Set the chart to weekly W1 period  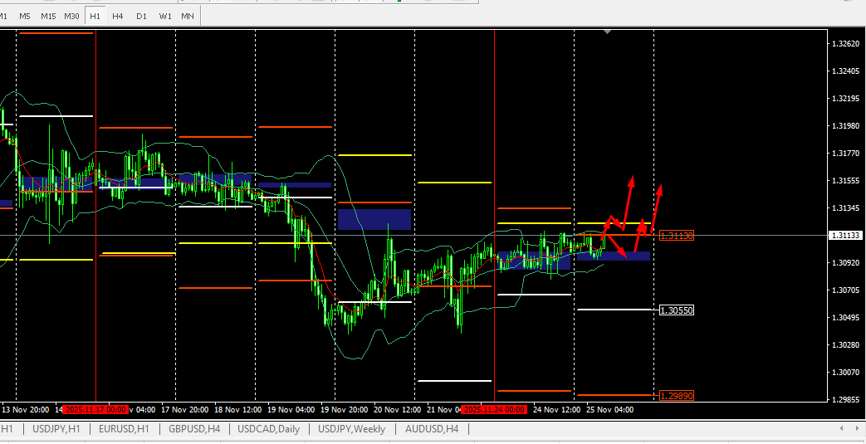pos(164,16)
